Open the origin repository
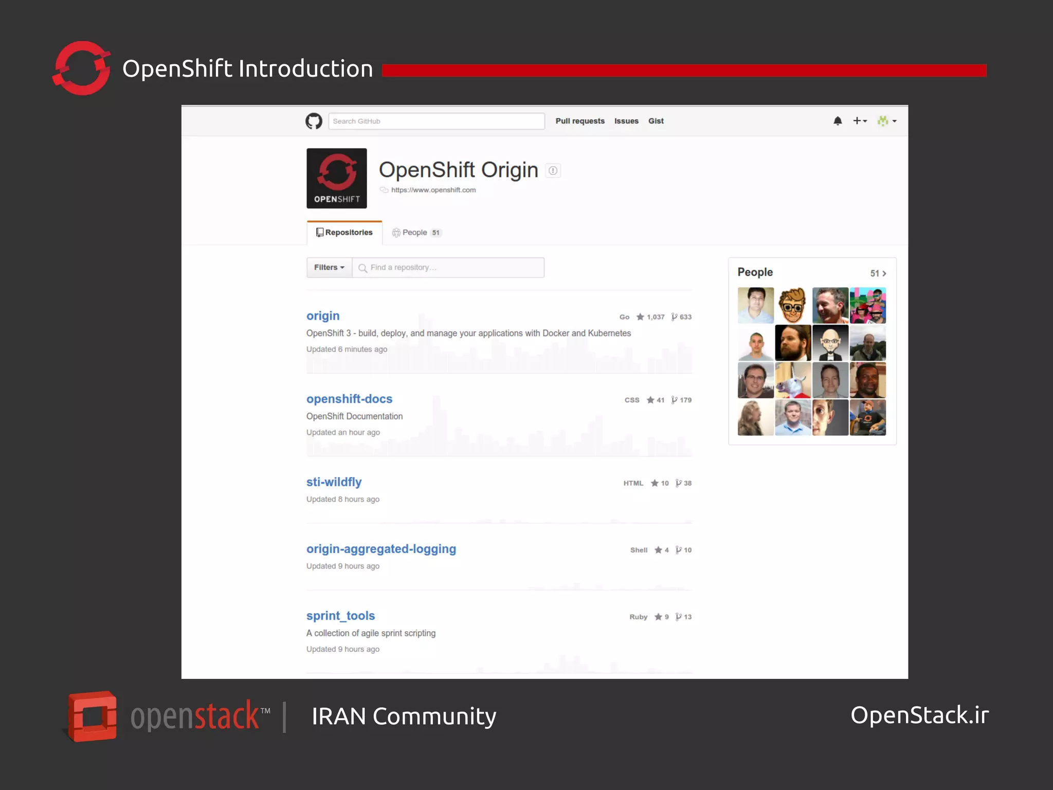The height and width of the screenshot is (790, 1053). pos(323,316)
